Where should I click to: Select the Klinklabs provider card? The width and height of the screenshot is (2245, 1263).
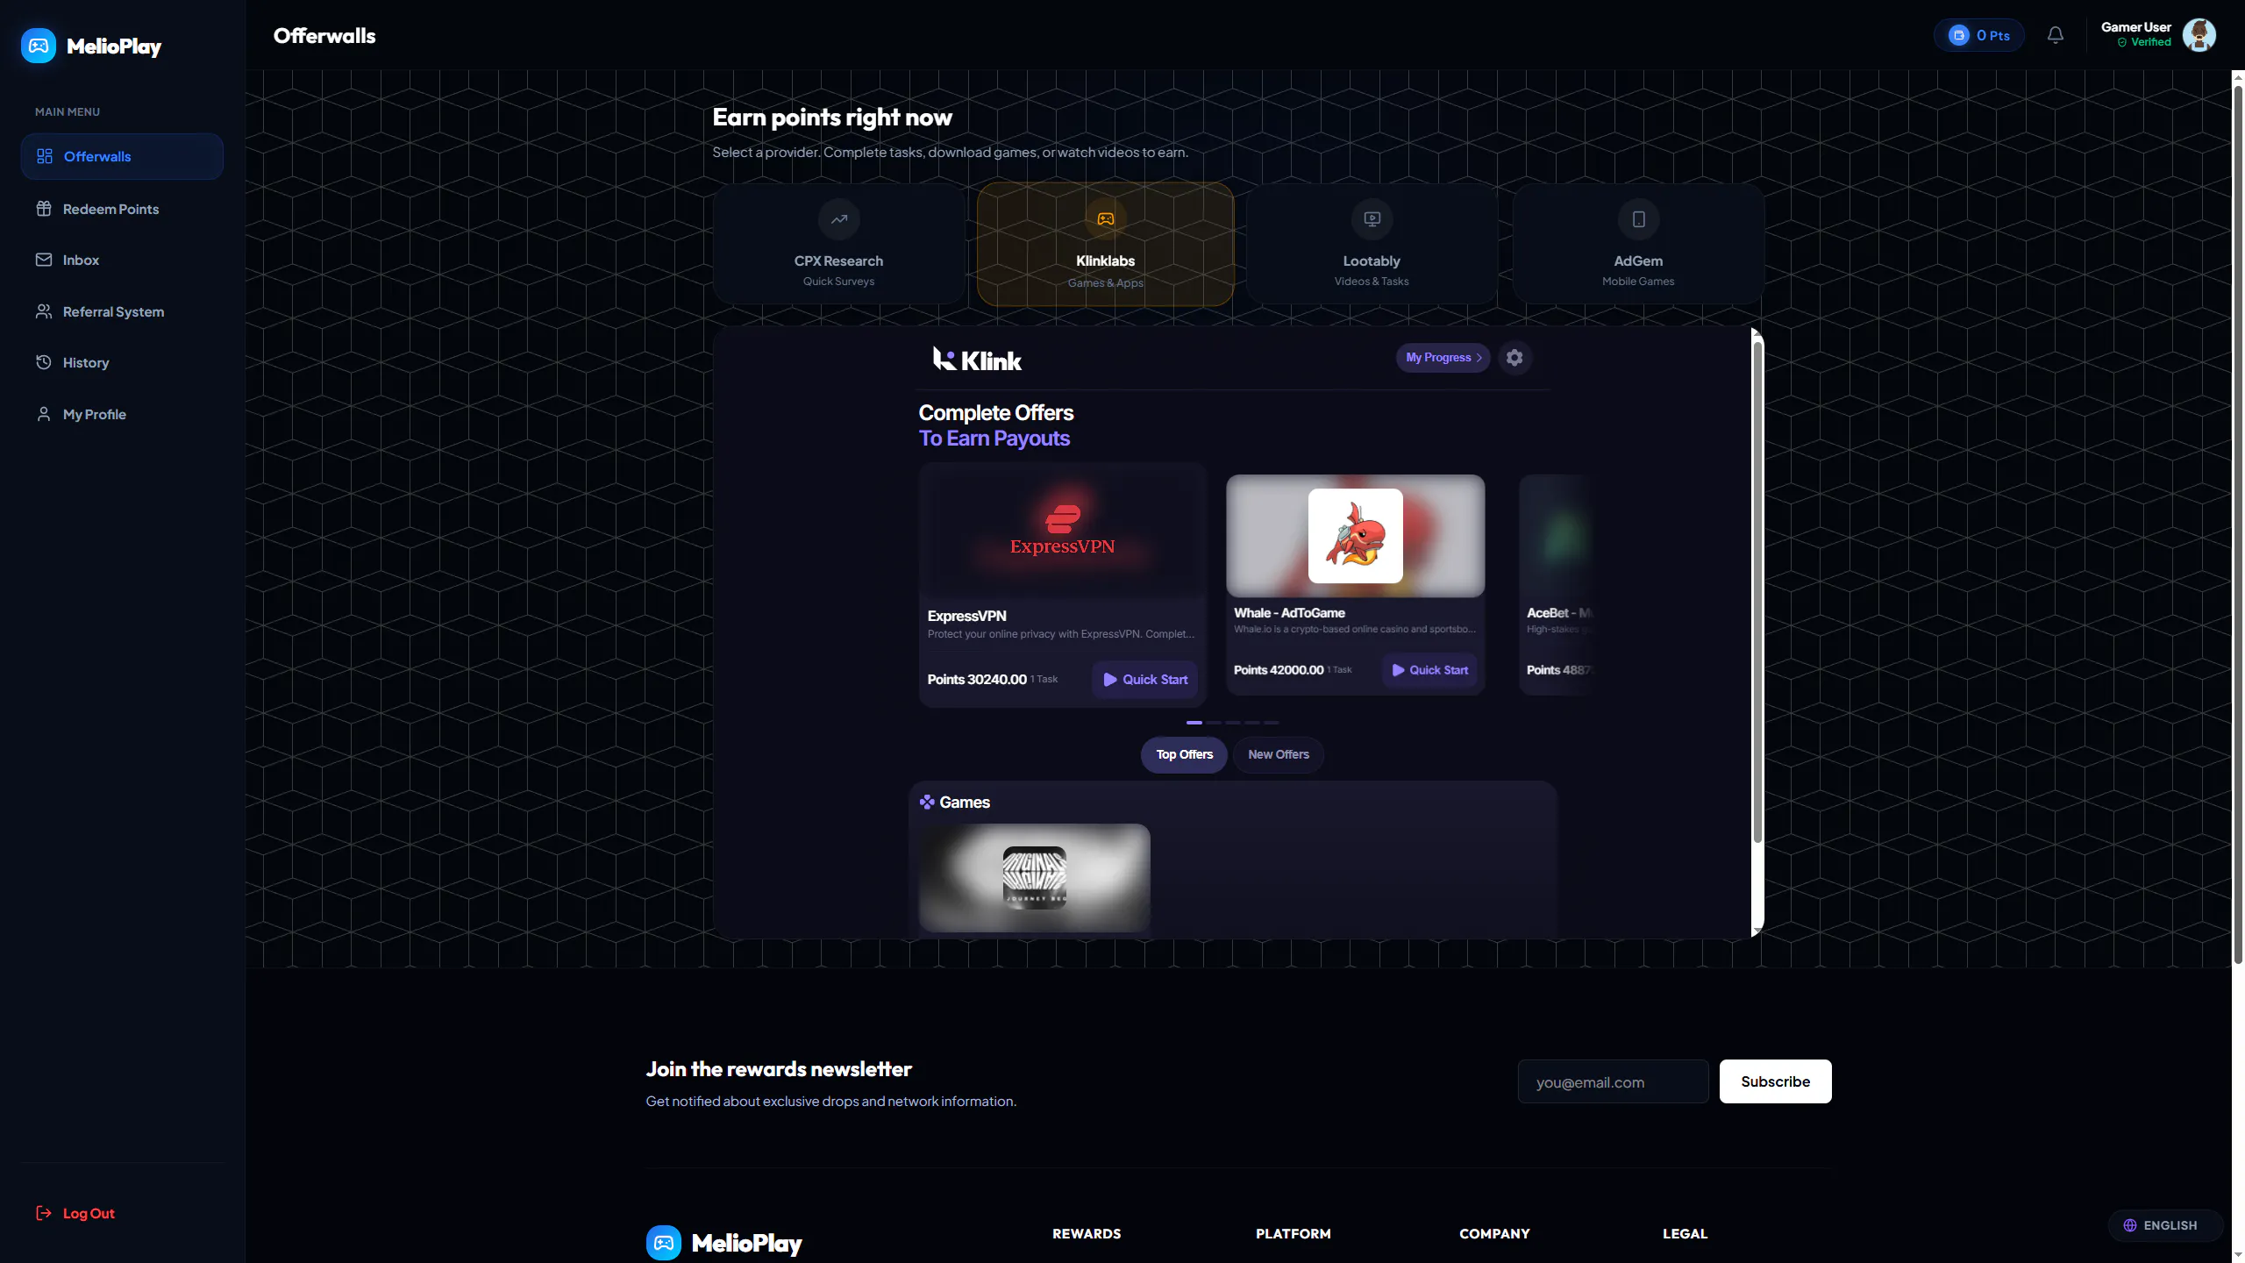(1105, 244)
